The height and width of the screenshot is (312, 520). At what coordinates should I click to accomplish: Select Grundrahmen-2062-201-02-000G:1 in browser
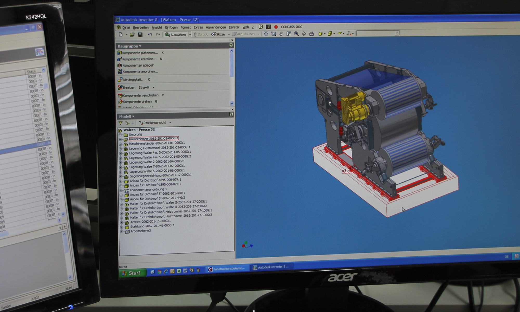(154, 139)
